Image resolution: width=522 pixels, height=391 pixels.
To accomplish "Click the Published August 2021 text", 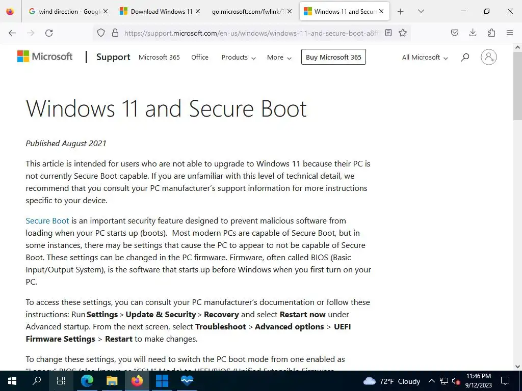I will 66,143.
